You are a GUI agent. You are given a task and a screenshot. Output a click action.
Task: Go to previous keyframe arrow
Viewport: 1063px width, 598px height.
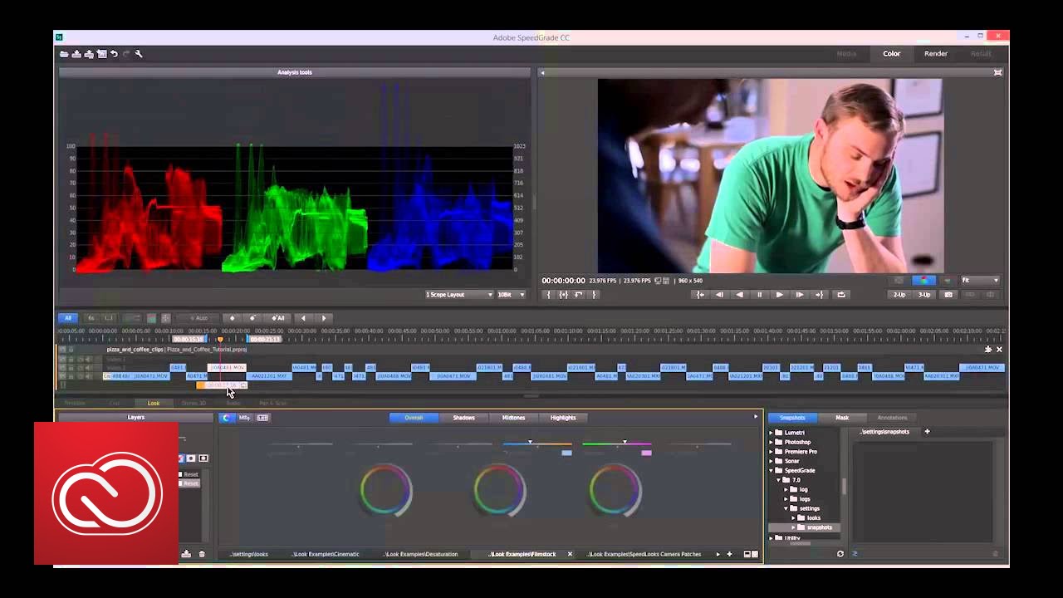pos(303,318)
